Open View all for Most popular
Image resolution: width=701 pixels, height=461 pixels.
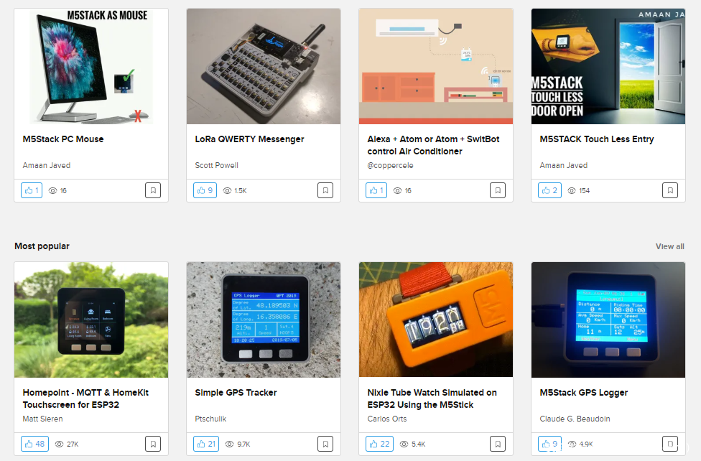[x=669, y=246]
